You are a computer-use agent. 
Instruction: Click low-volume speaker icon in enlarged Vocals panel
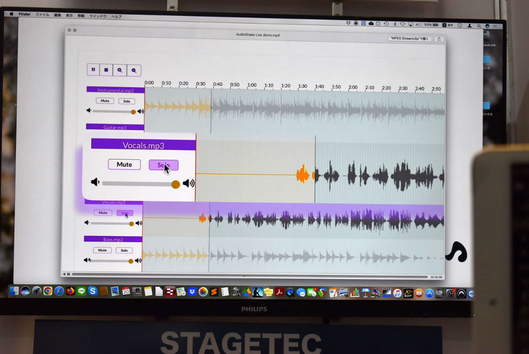(x=95, y=182)
